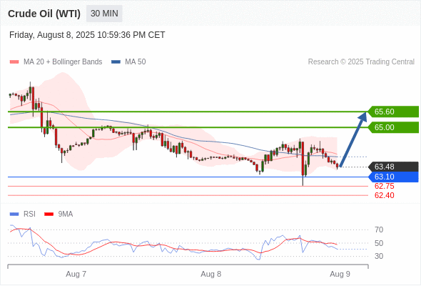Toggle the 9MA red legend marker
Image resolution: width=421 pixels, height=286 pixels.
(49, 214)
